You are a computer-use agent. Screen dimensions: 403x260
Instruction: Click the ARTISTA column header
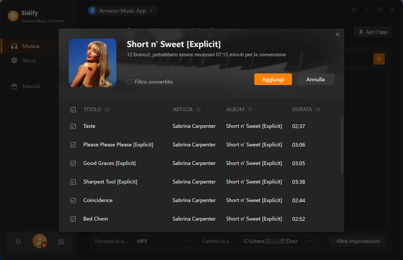click(x=183, y=109)
